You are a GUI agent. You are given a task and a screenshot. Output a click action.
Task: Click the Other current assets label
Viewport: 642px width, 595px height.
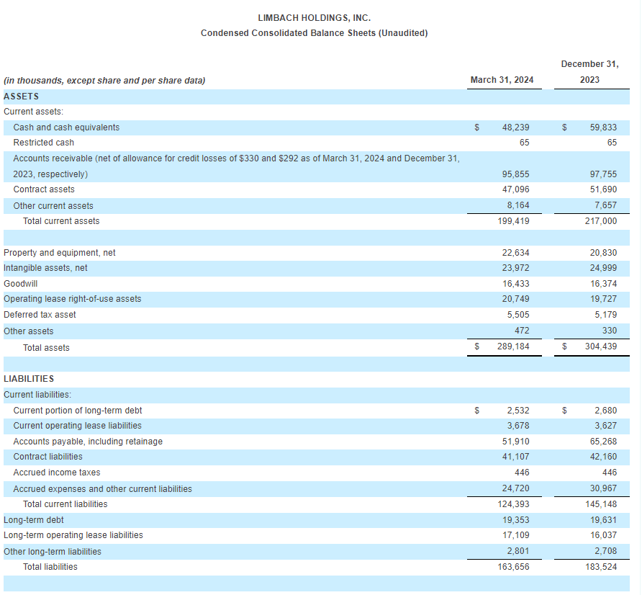[x=53, y=206]
